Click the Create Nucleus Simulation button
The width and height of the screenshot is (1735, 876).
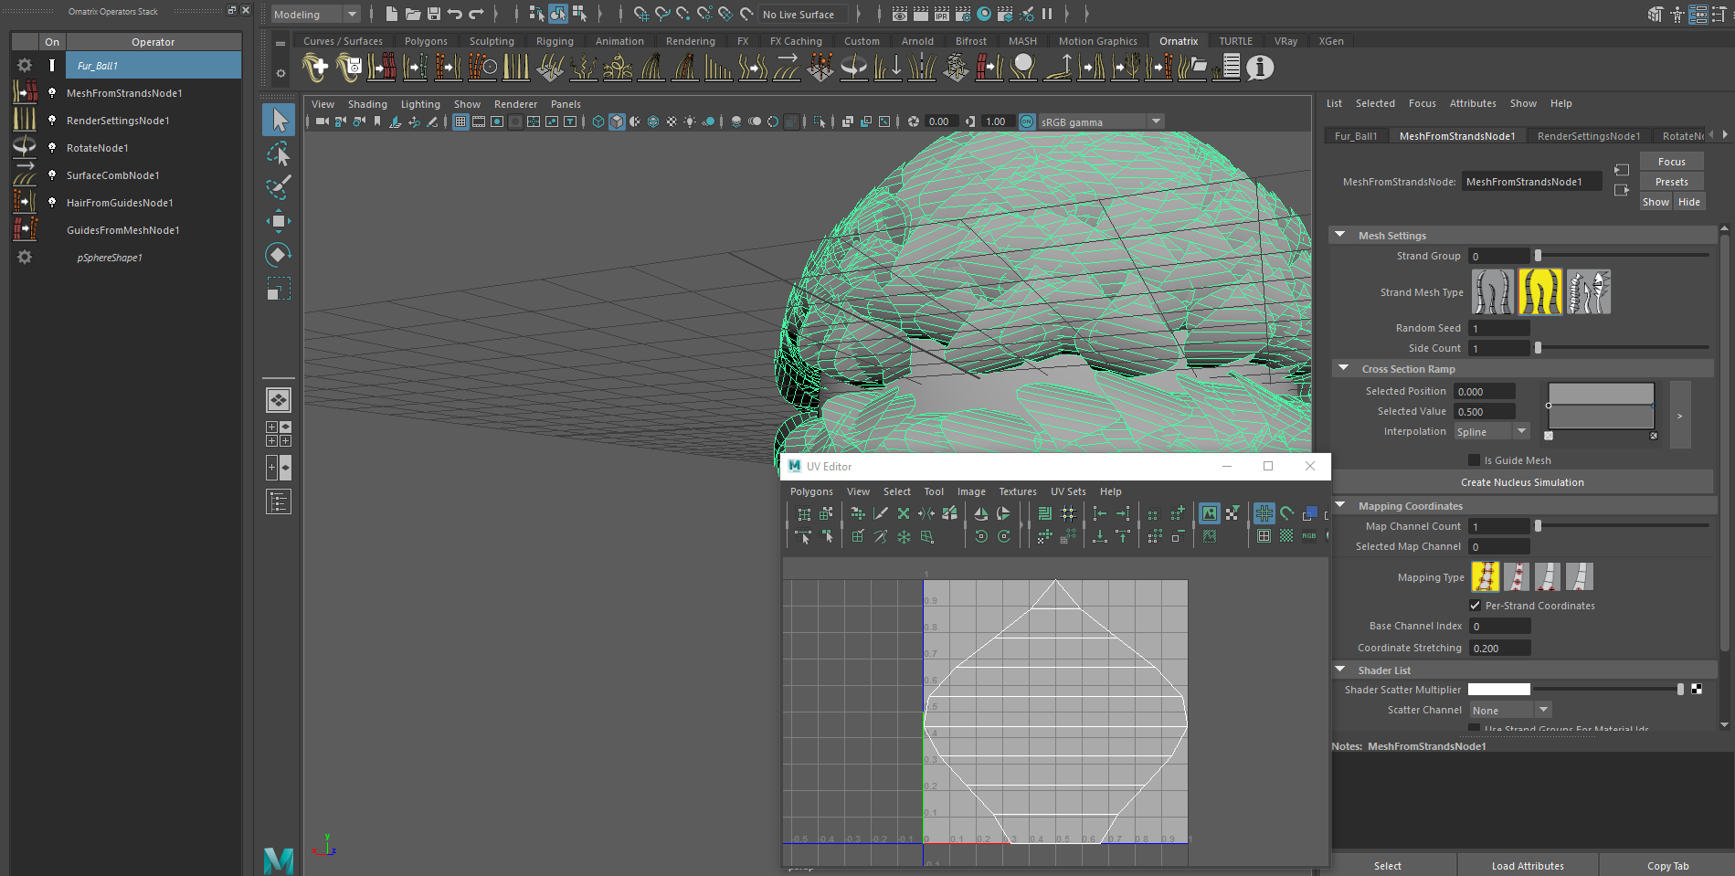1521,482
